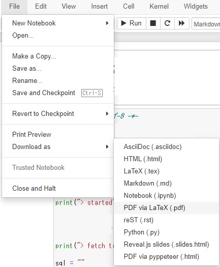Click Save and Checkpoint

58,93
